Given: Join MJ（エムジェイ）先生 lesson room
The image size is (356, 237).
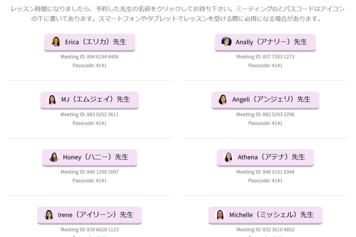Looking at the screenshot, I should [x=96, y=100].
